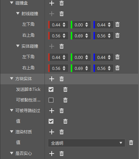Uncheck 发送脚本Tick checkbox
The height and width of the screenshot is (159, 139).
pyautogui.click(x=51, y=89)
